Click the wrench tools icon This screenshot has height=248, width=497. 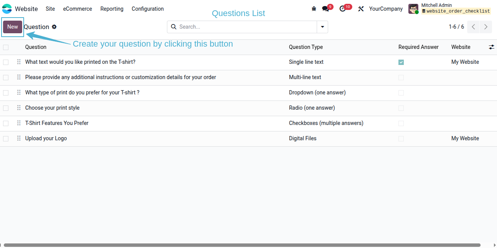pos(361,9)
